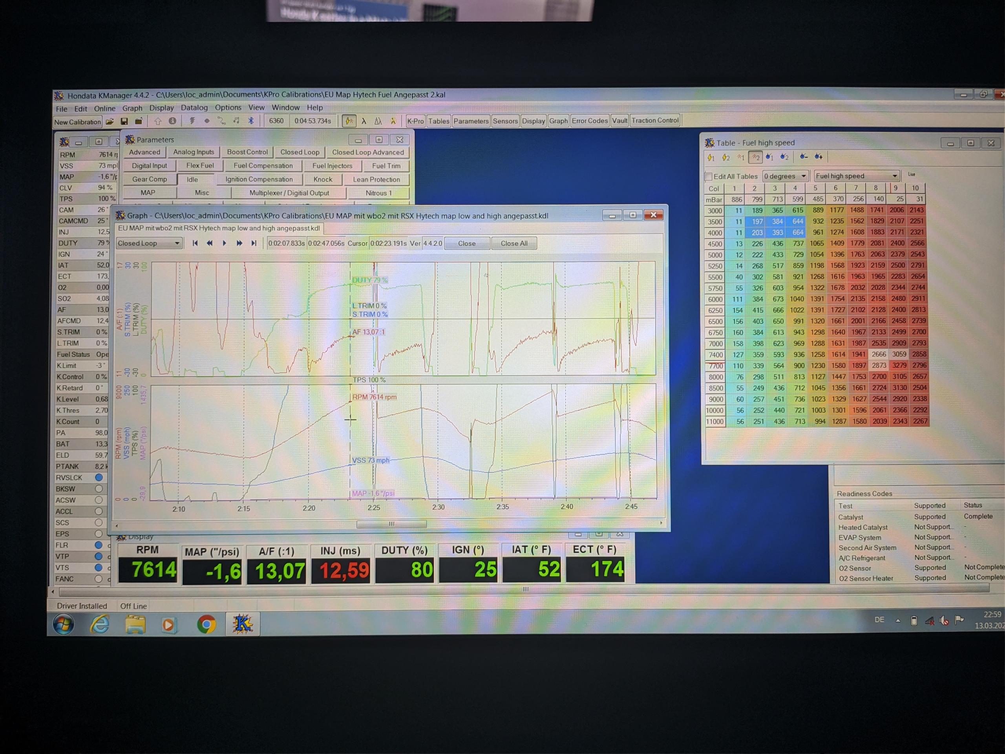Switch to the Boost Control parameters tab

(x=247, y=152)
